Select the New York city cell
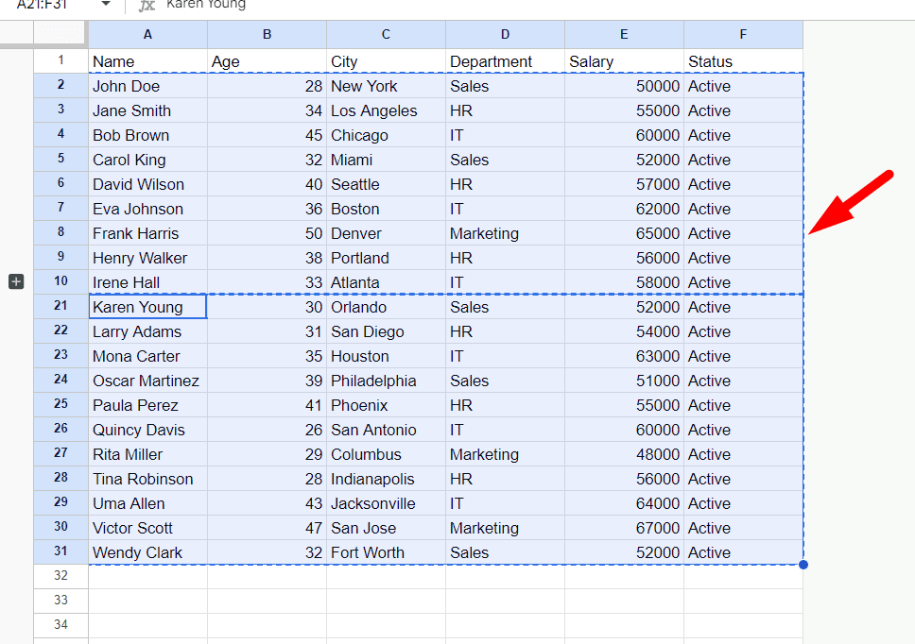This screenshot has width=915, height=644. click(x=386, y=86)
